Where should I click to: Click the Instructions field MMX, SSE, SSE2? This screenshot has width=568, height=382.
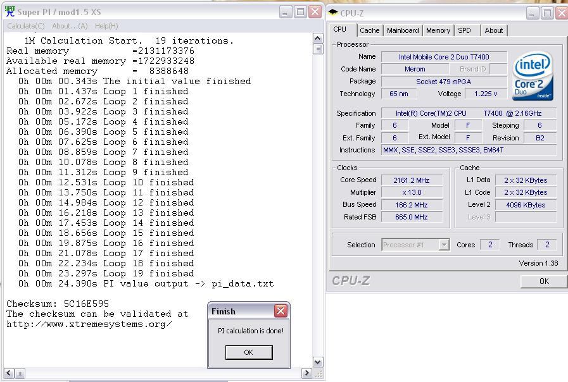coord(469,150)
